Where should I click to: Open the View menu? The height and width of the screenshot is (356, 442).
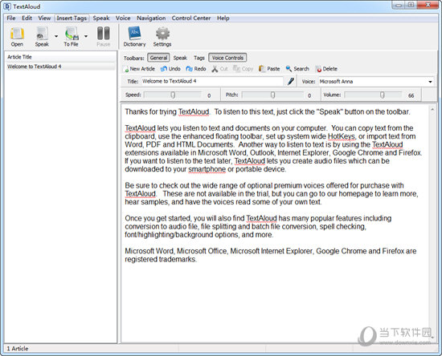(x=44, y=18)
